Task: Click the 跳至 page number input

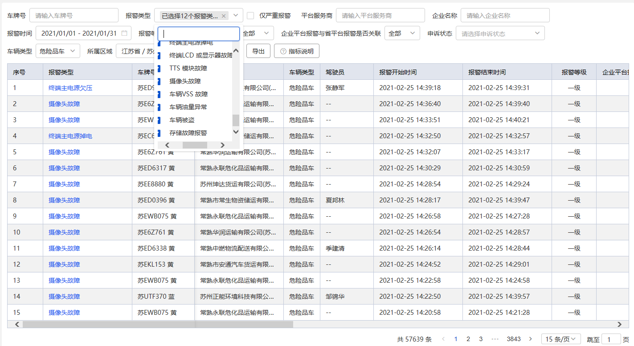Action: (611, 339)
